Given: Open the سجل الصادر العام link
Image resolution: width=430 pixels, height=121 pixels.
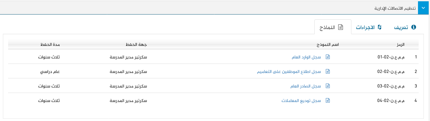Looking at the screenshot, I should pos(306,86).
